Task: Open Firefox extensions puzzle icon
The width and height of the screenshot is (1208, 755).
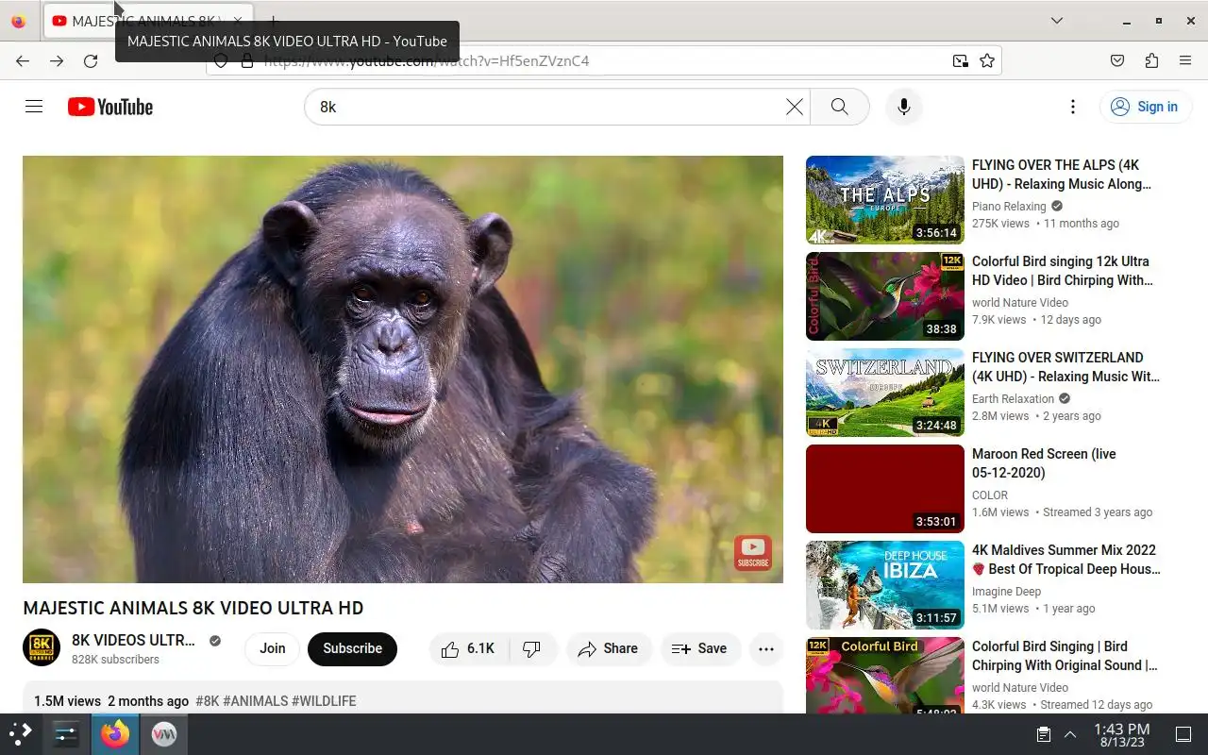Action: click(1151, 61)
